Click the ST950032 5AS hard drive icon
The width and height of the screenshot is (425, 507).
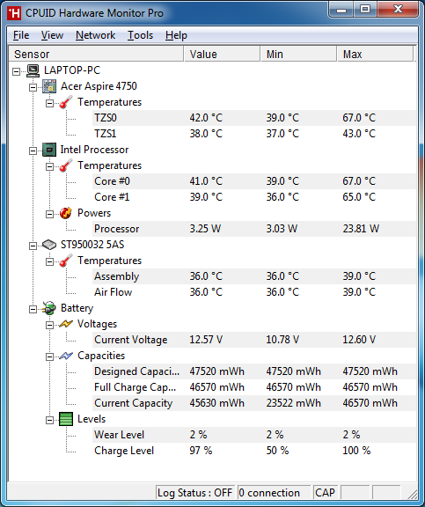(x=49, y=245)
